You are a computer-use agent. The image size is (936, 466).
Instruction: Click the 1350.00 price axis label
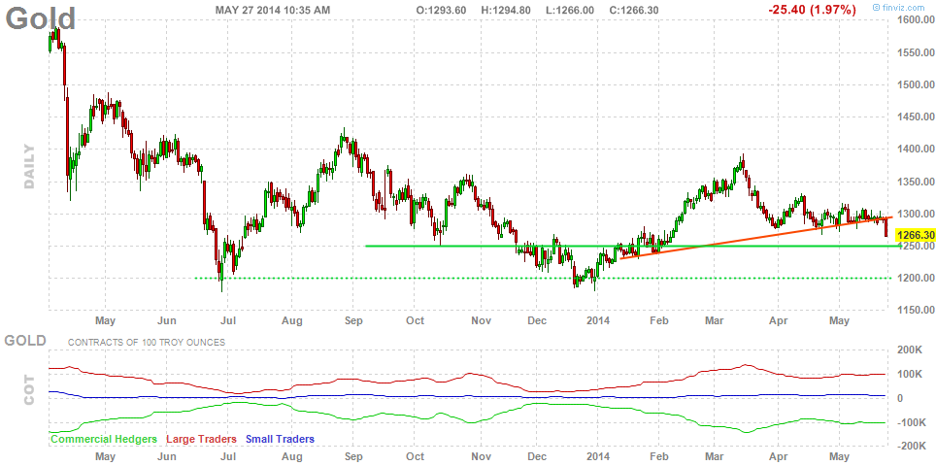click(916, 182)
